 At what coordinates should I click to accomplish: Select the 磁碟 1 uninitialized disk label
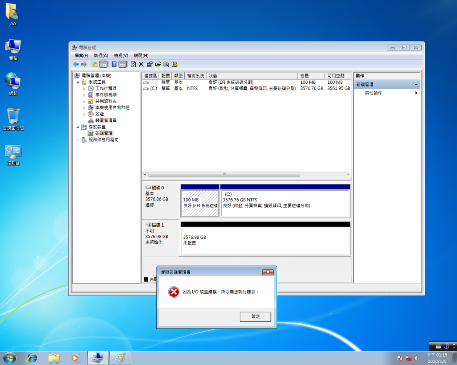pos(161,238)
